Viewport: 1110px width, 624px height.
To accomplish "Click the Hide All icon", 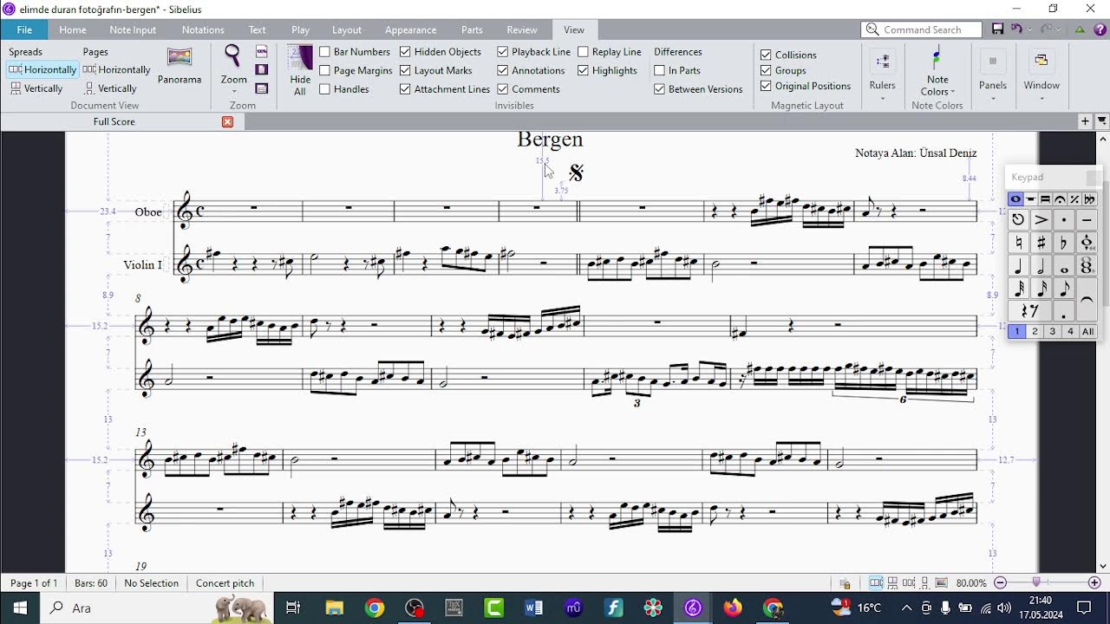I will 300,58.
